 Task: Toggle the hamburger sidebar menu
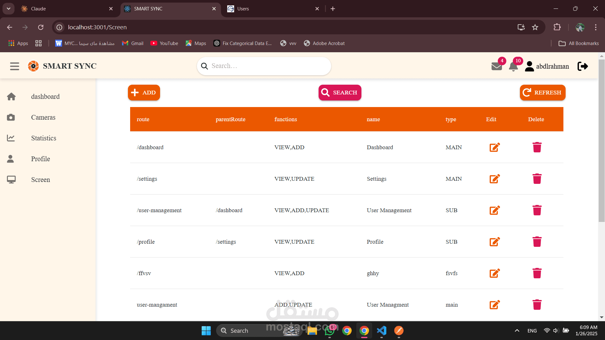click(x=14, y=66)
